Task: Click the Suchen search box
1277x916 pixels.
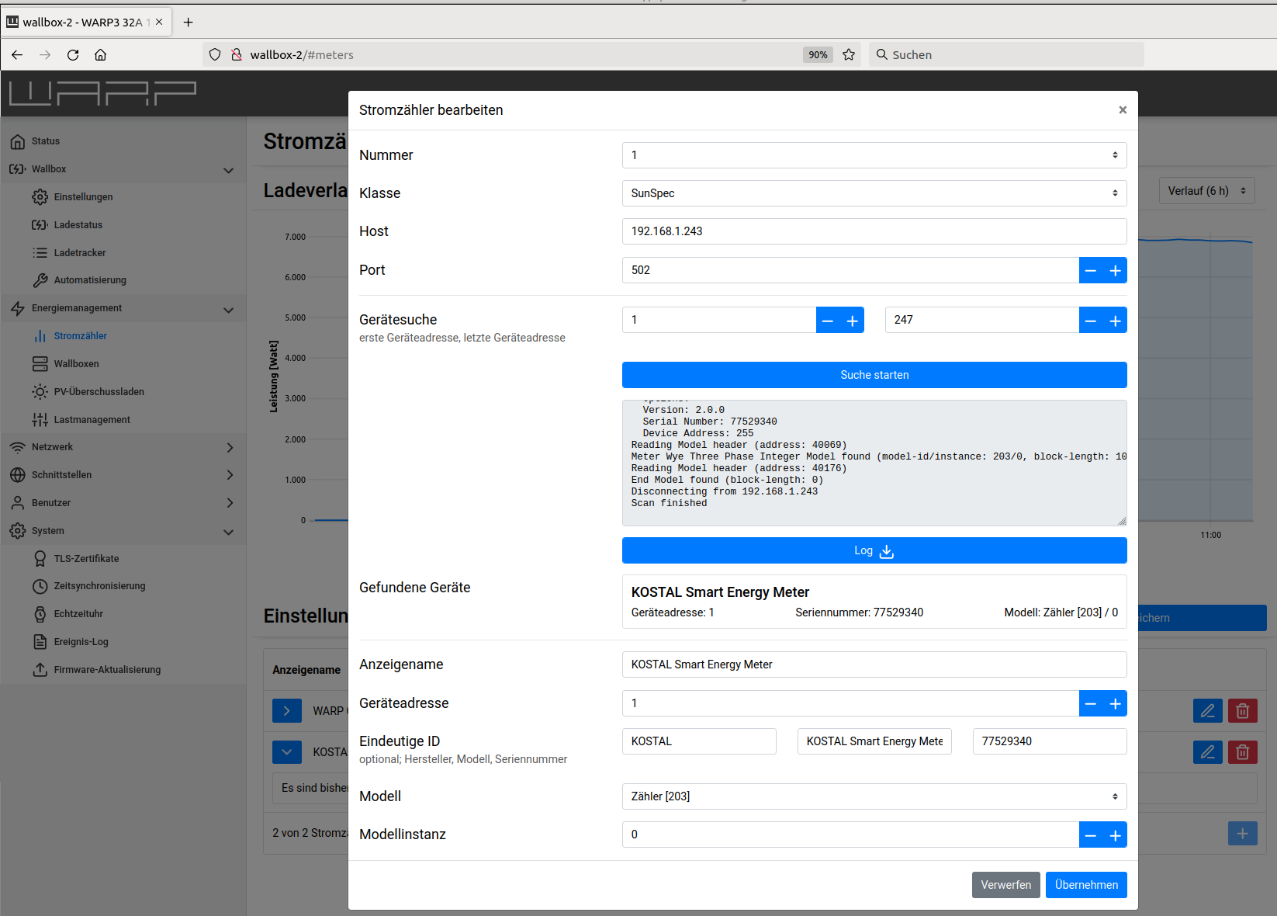Action: pyautogui.click(x=1006, y=54)
